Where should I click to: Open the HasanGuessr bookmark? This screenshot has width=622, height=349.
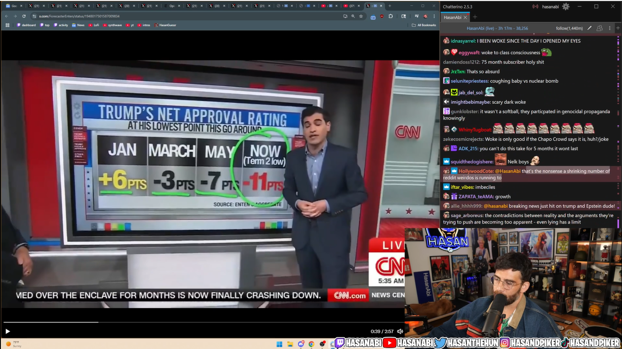point(165,25)
